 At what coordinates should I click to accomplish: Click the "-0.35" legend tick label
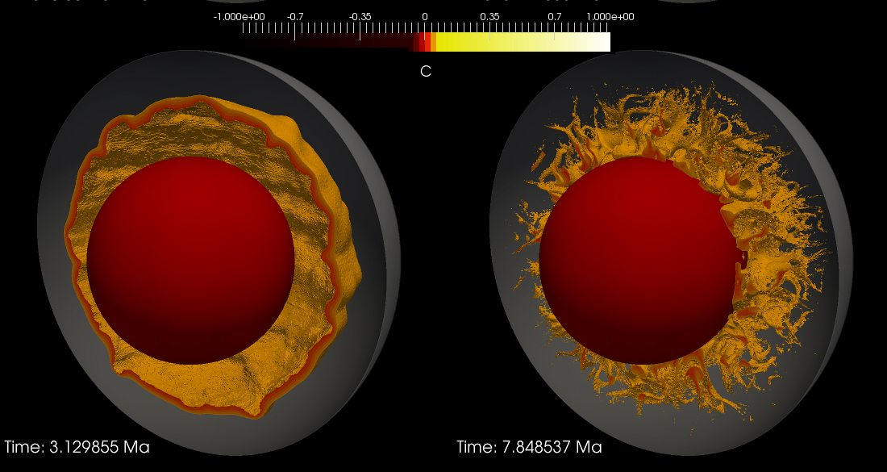[360, 17]
